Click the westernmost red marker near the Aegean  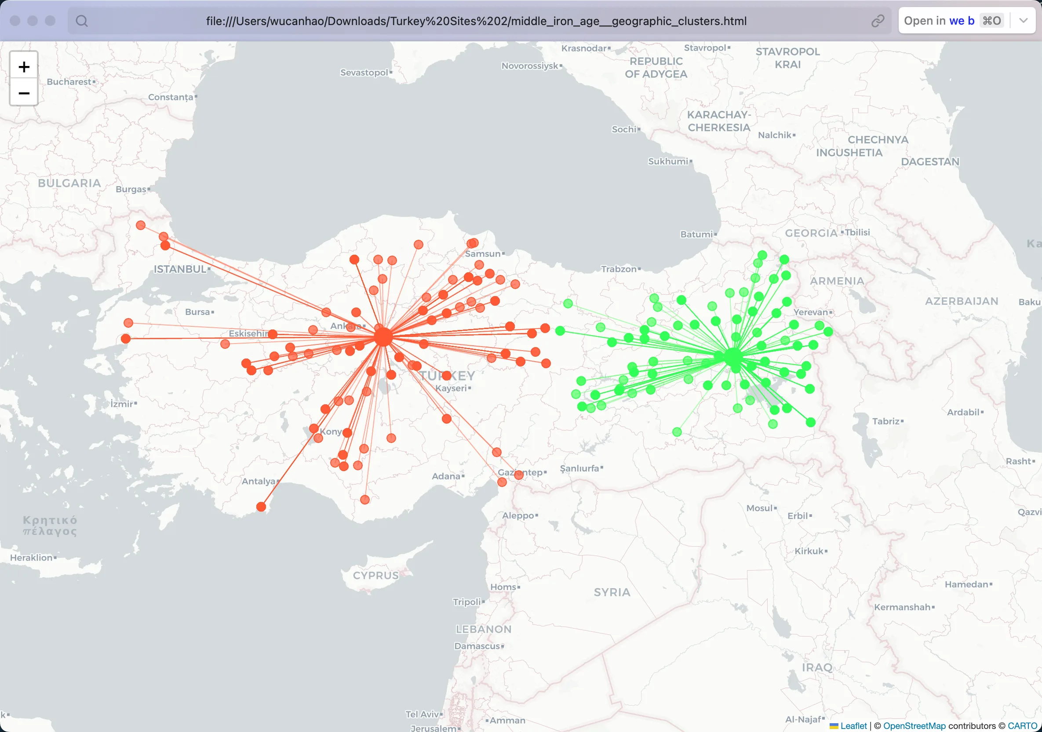coord(126,338)
